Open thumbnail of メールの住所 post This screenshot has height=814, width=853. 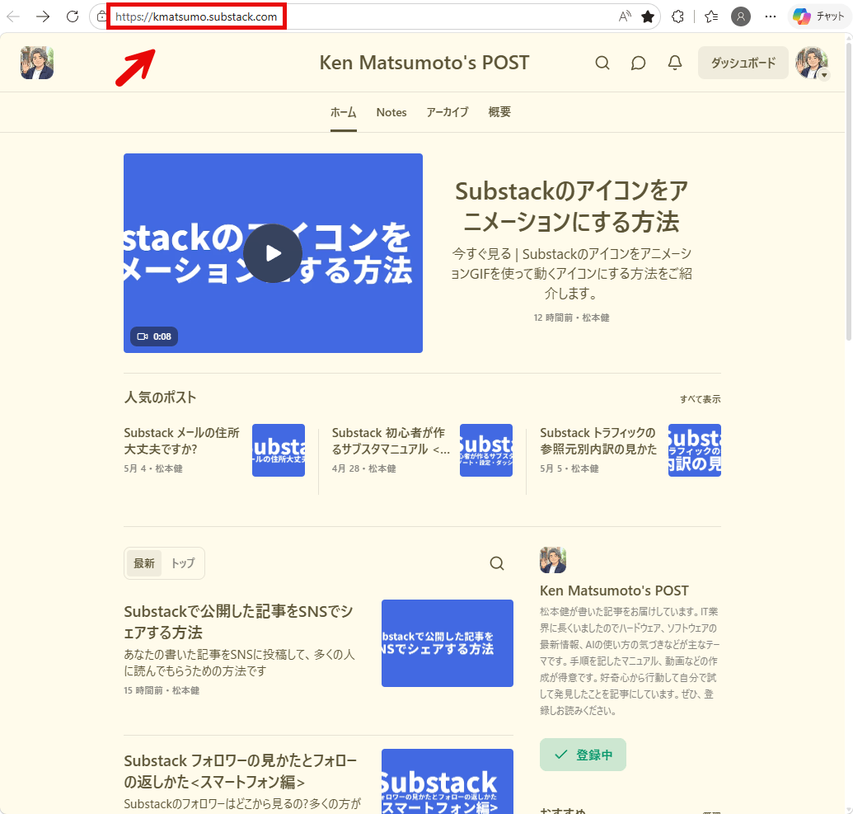coord(279,450)
